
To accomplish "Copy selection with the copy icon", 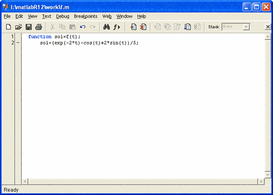I will pos(62,27).
